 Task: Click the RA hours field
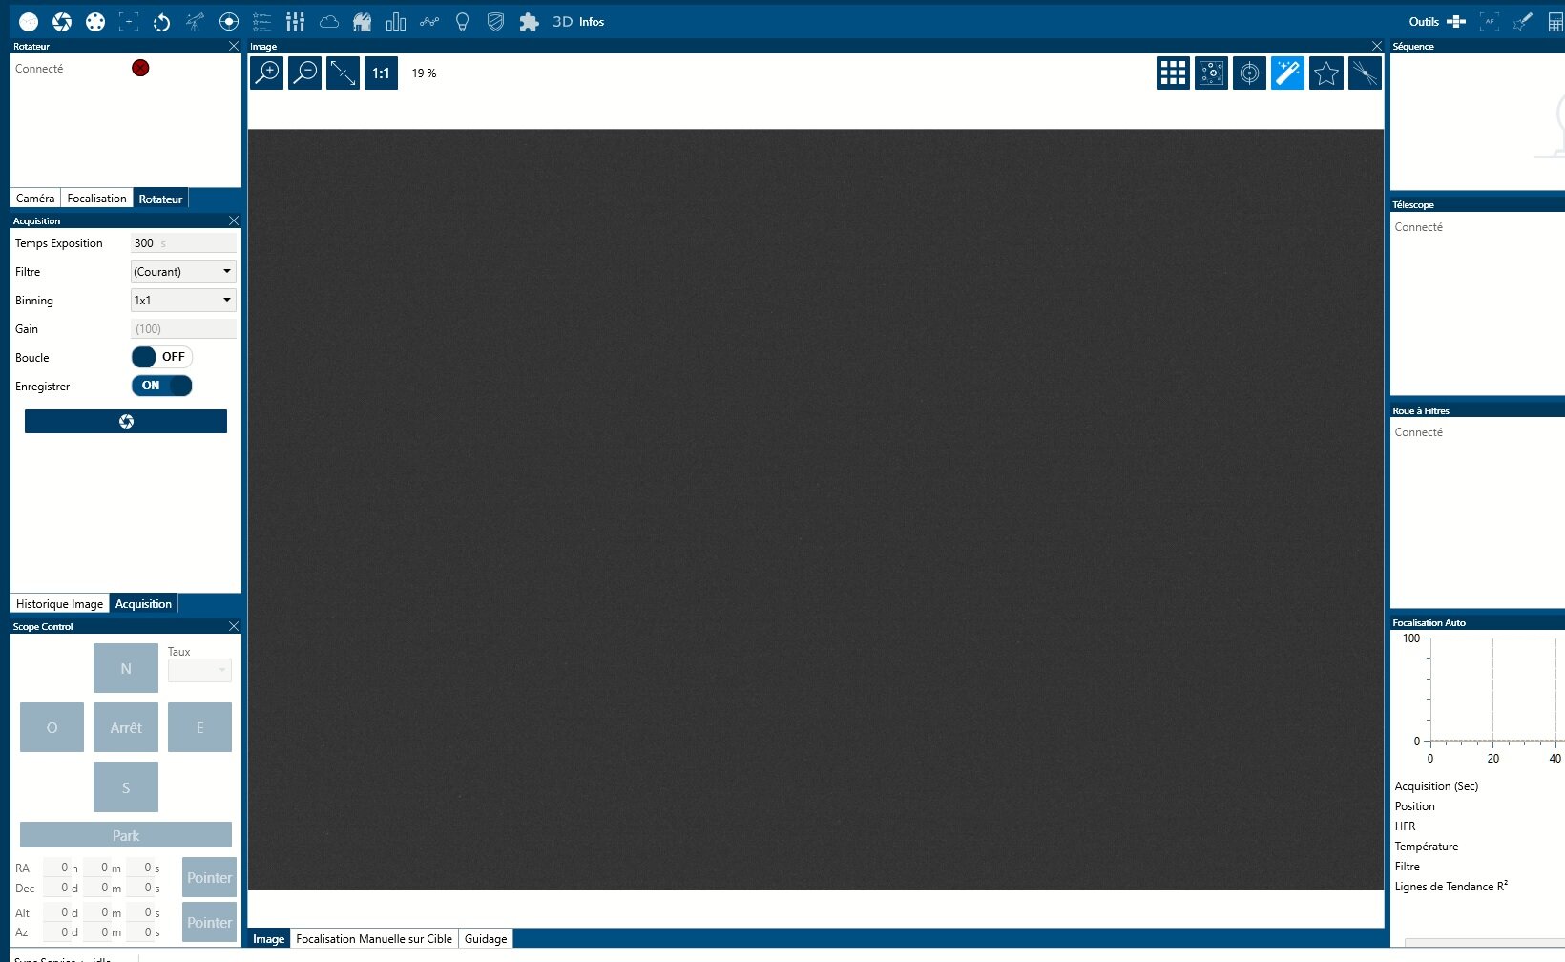pyautogui.click(x=59, y=868)
